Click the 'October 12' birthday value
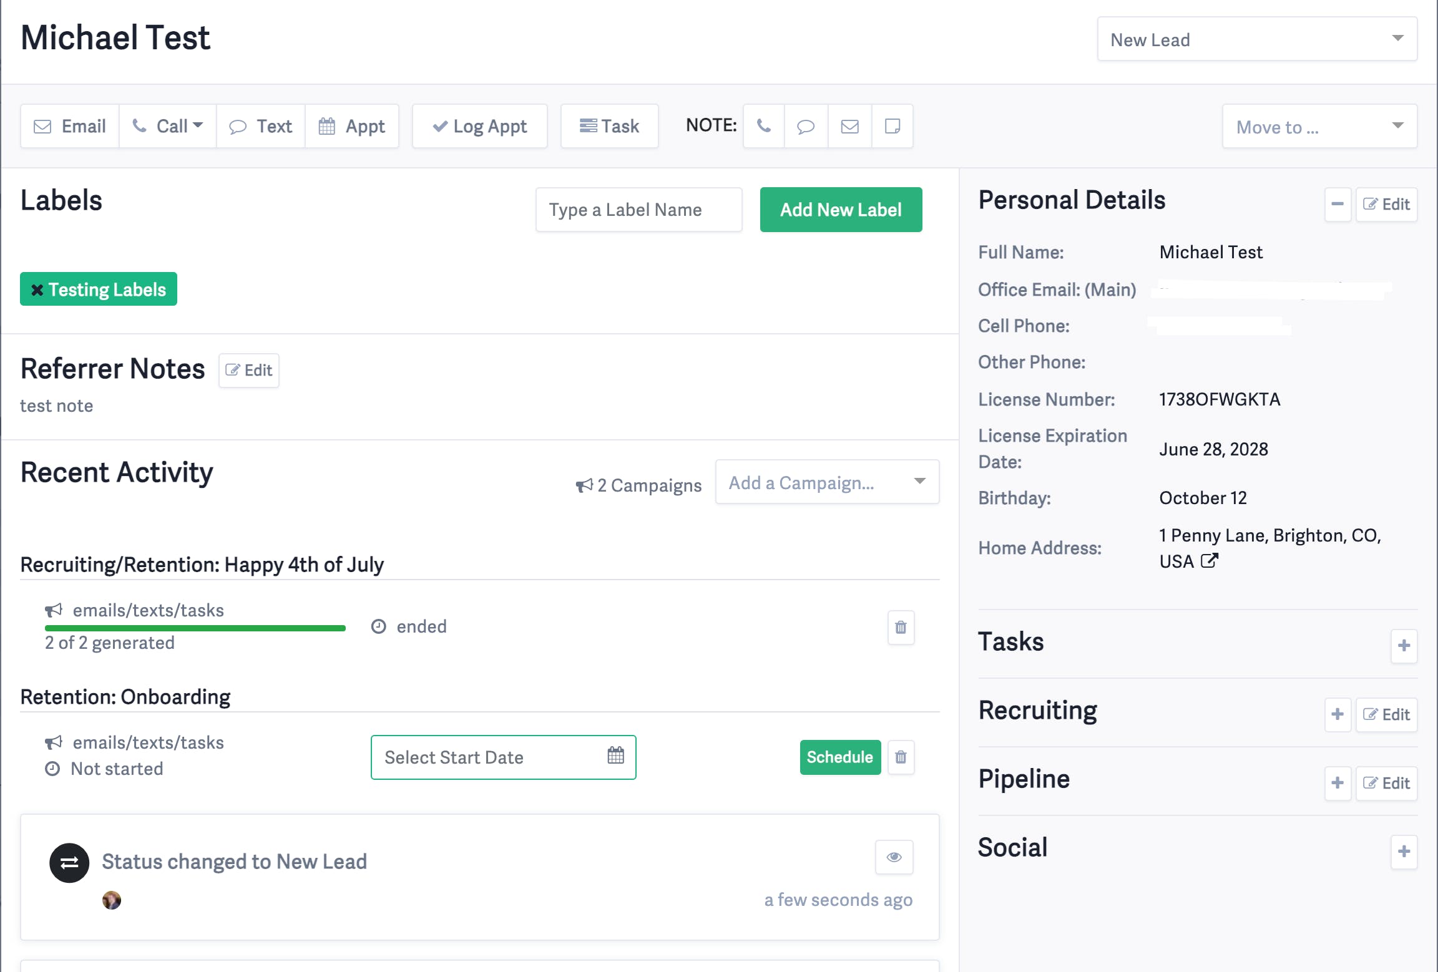The width and height of the screenshot is (1438, 972). pos(1203,498)
